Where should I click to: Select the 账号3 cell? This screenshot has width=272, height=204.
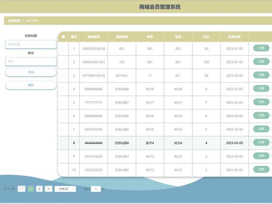(150, 156)
